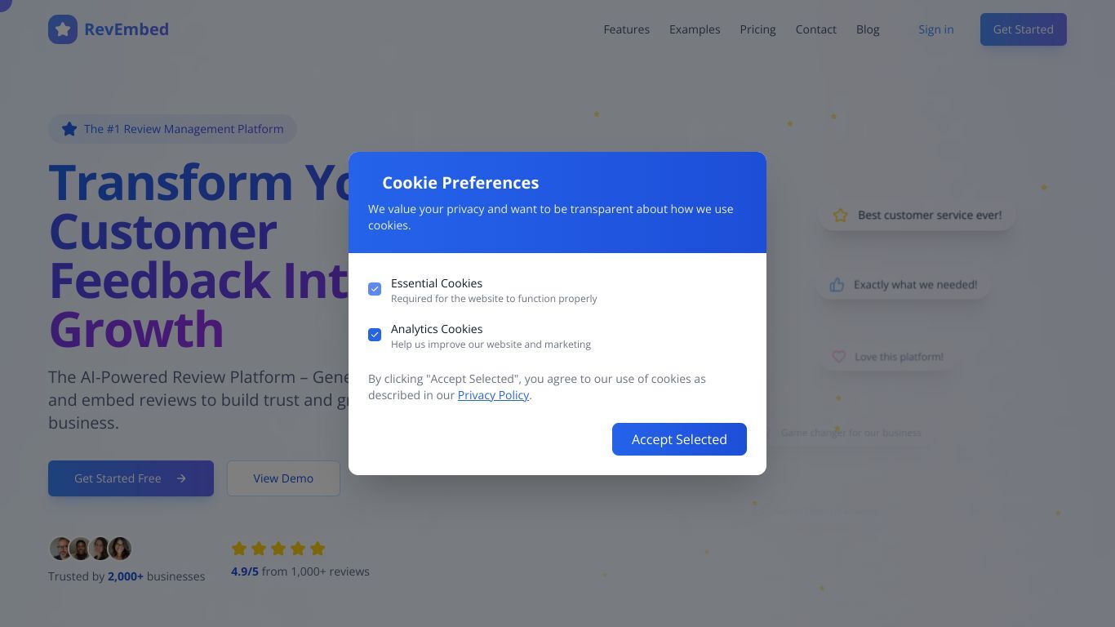Open the Features nav item

coord(627,29)
